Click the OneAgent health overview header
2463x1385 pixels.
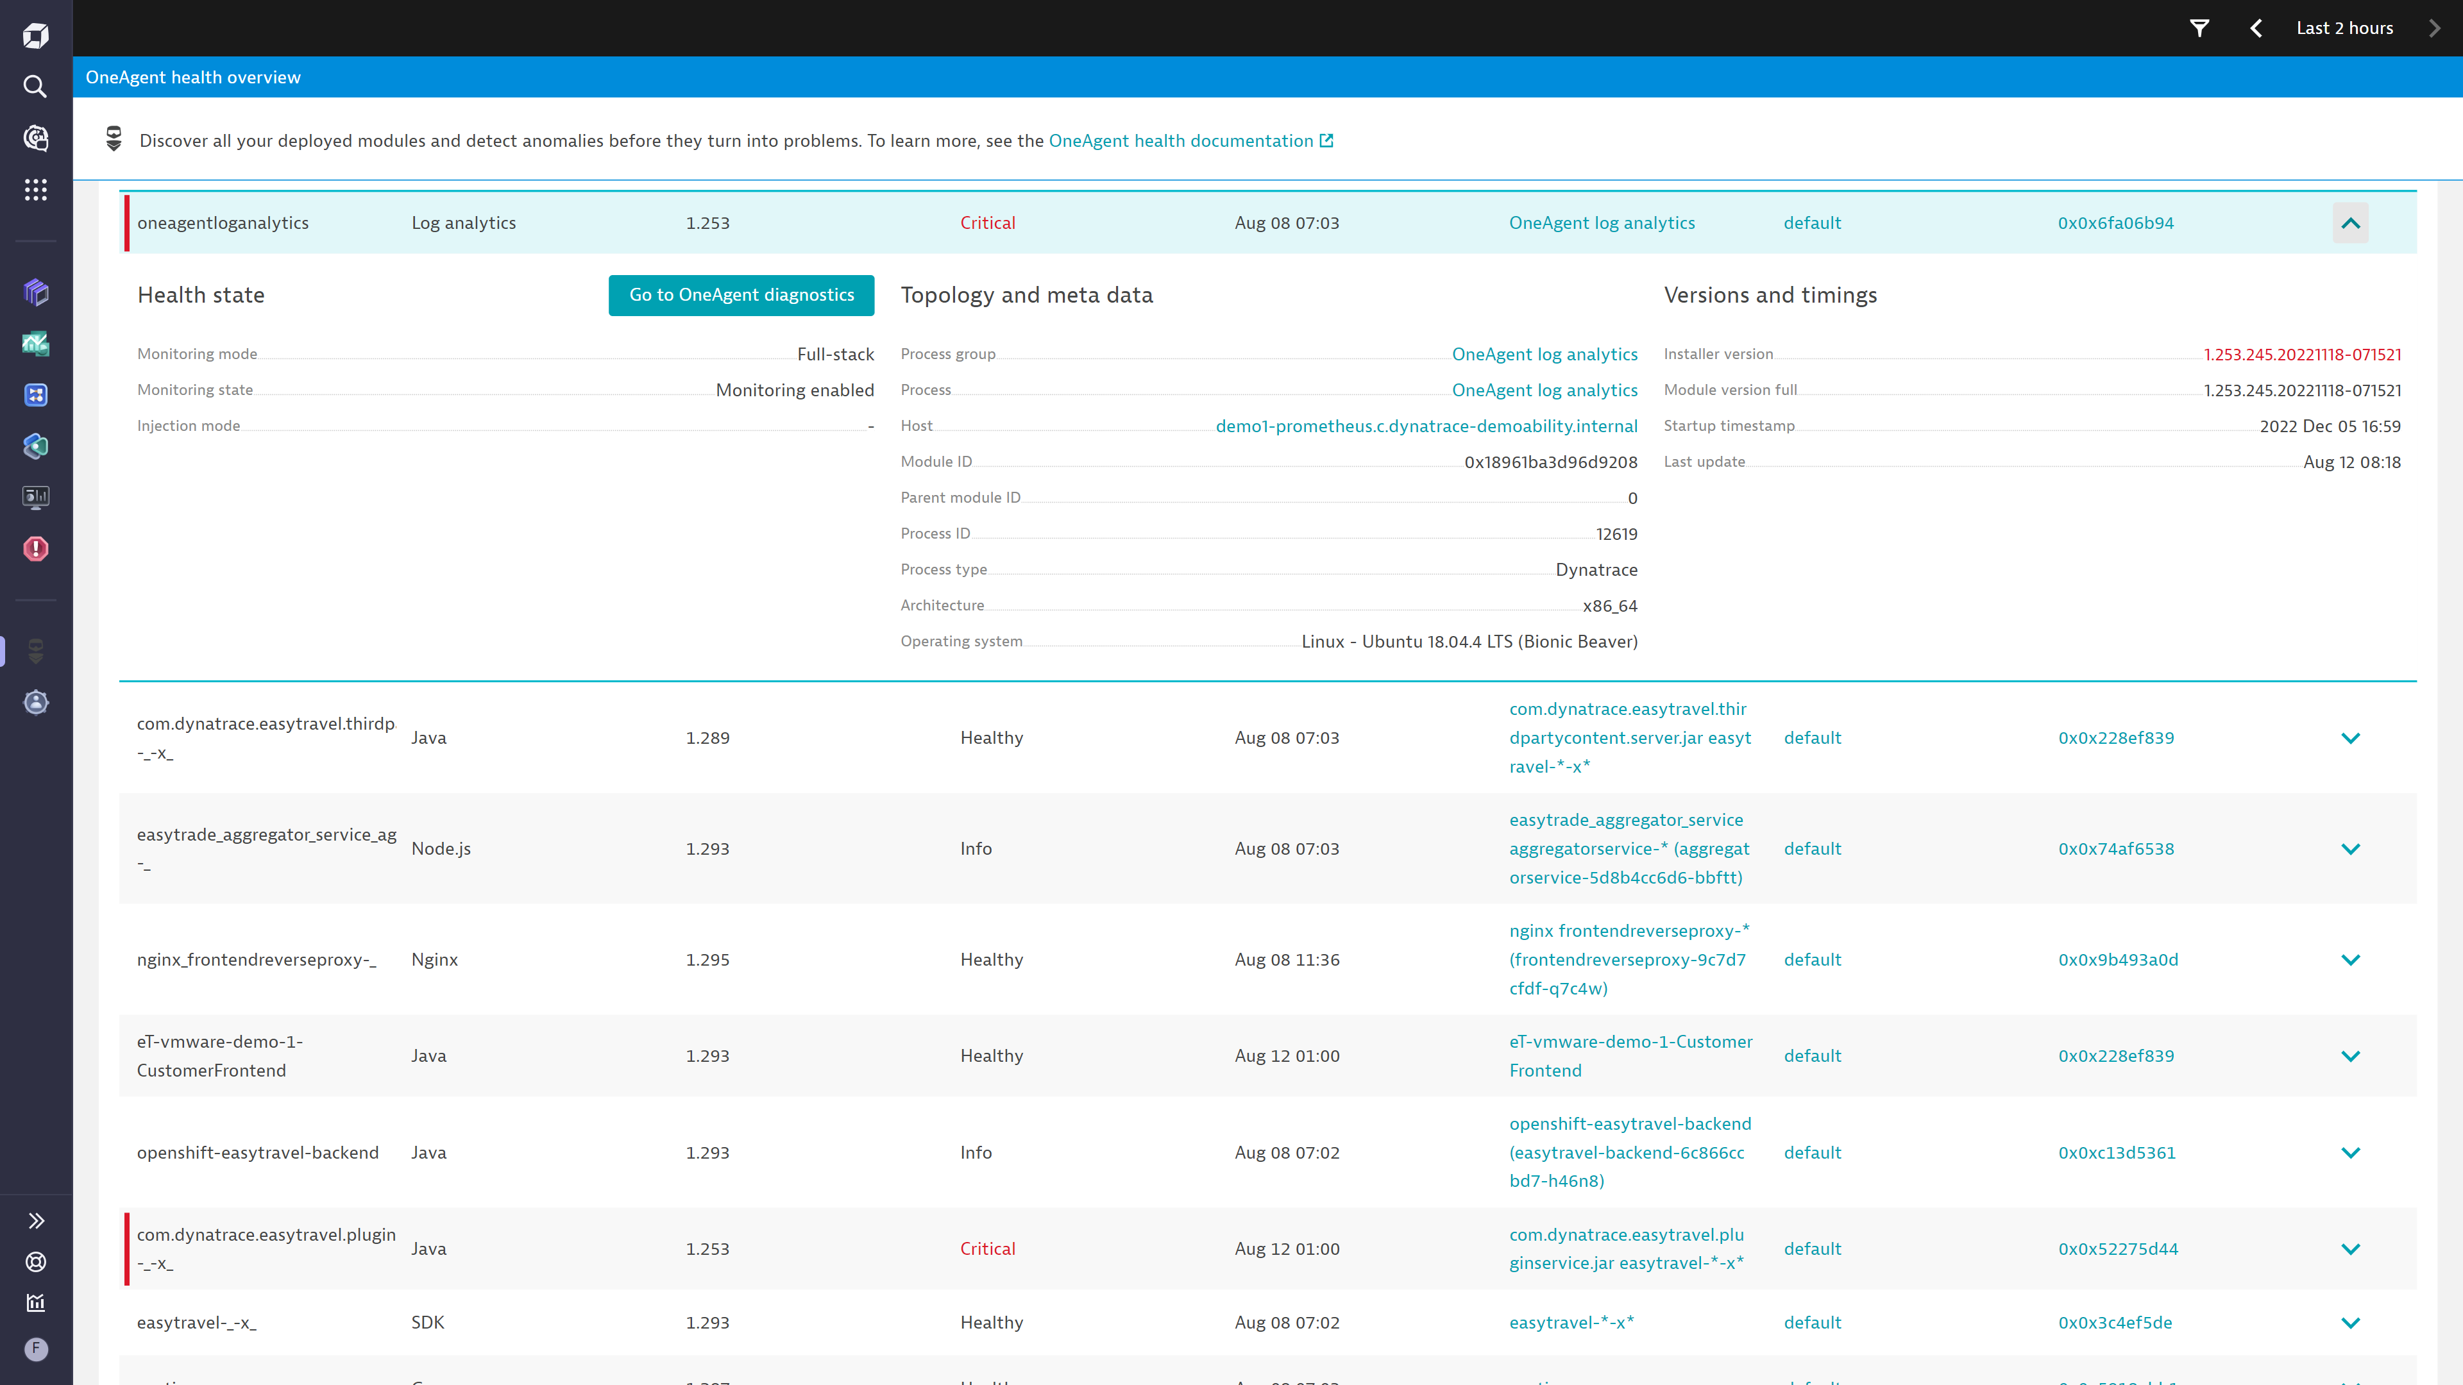point(193,78)
